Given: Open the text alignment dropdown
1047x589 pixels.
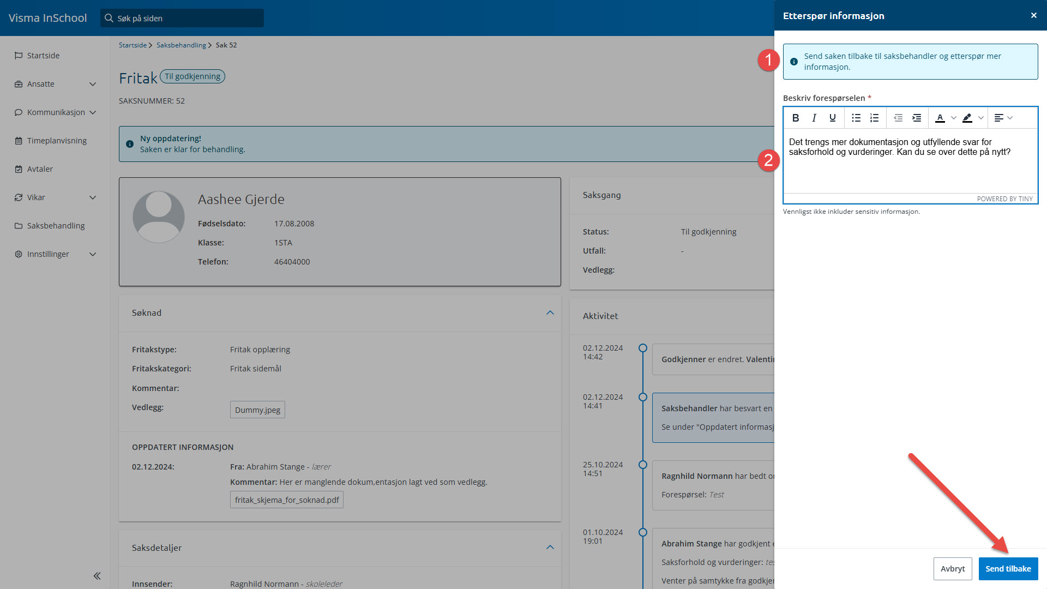Looking at the screenshot, I should pos(1003,118).
